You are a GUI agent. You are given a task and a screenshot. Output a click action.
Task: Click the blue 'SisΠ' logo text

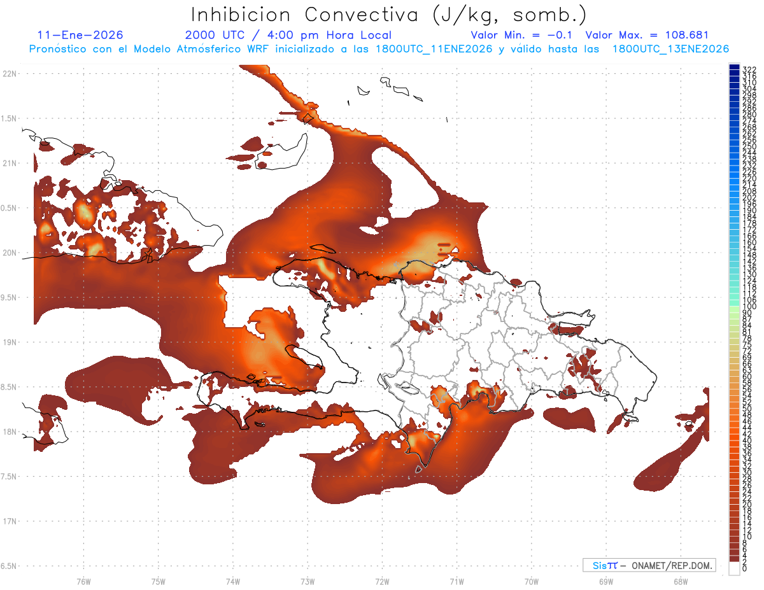(605, 565)
